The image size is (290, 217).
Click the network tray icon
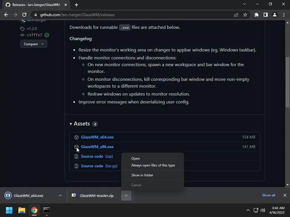click(256, 210)
